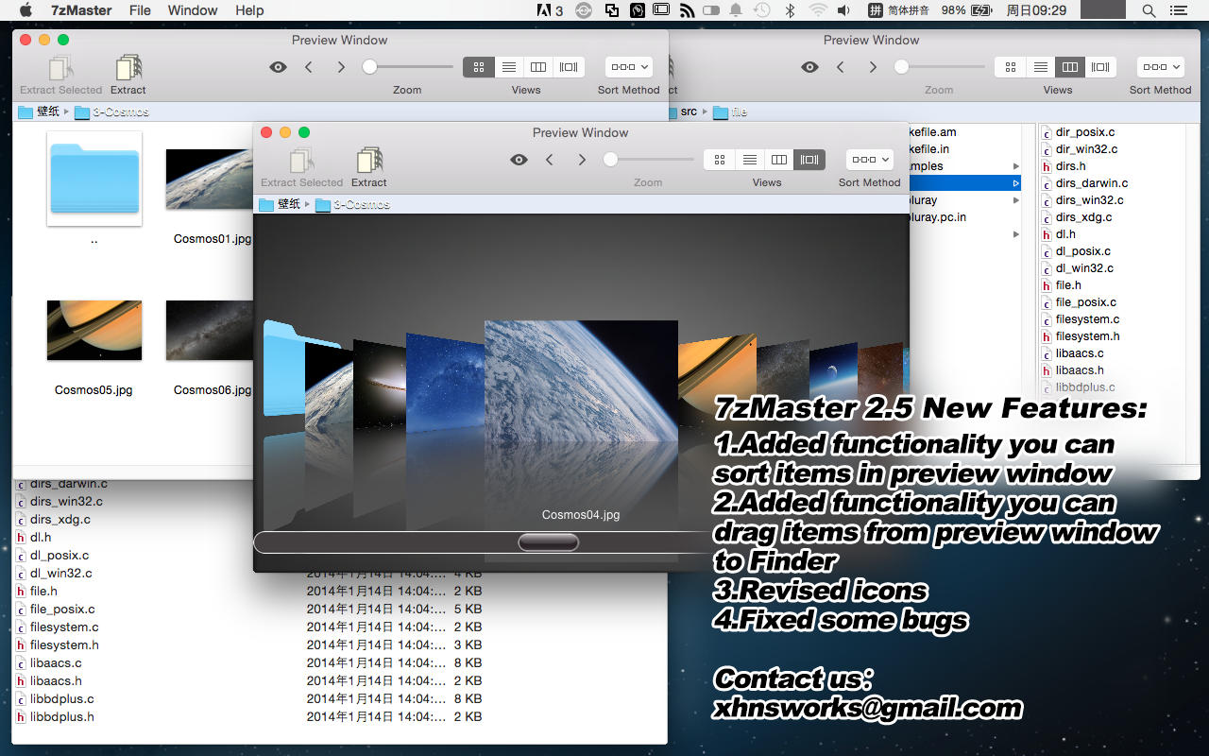Toggle the eye preview icon in the front window
The image size is (1209, 756).
519,160
